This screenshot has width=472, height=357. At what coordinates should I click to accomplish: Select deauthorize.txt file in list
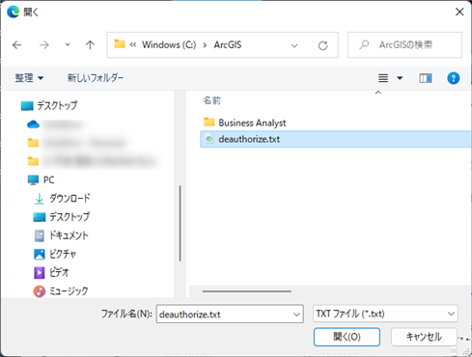pos(336,139)
